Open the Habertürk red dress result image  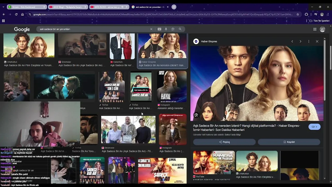(x=122, y=46)
